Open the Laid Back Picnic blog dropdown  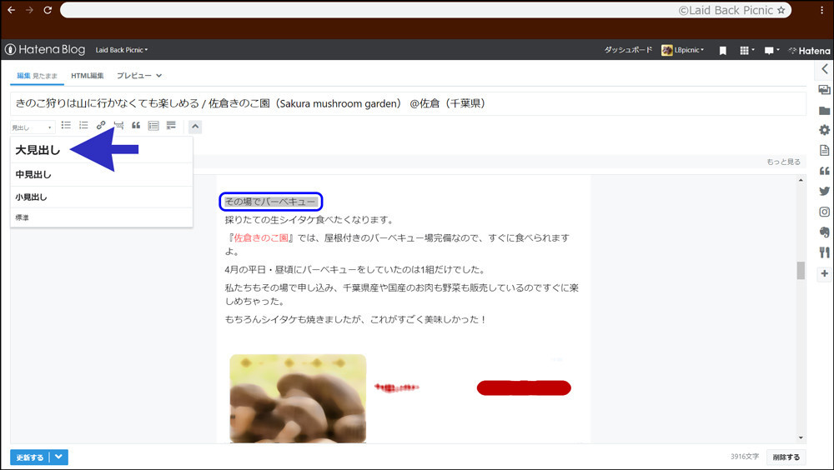[x=122, y=50]
